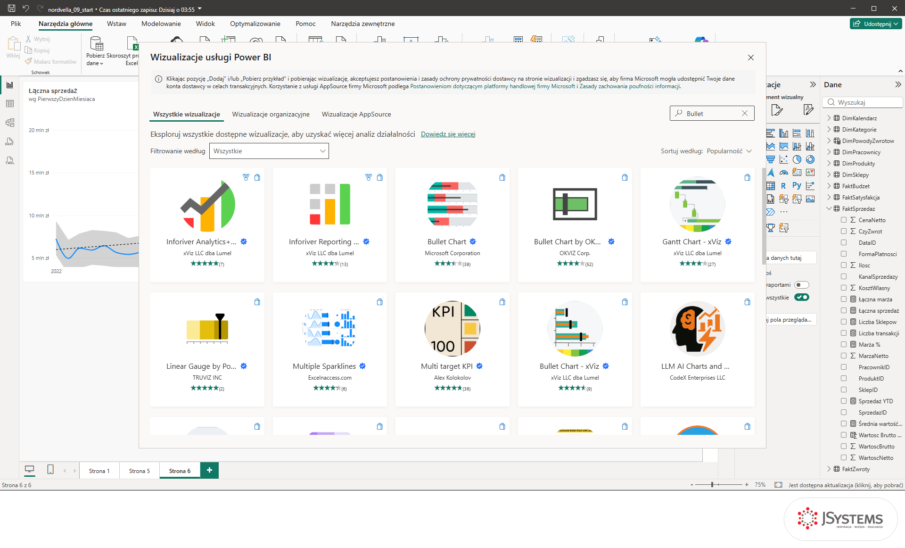Open the Sortuj według Popularność dropdown

[729, 151]
